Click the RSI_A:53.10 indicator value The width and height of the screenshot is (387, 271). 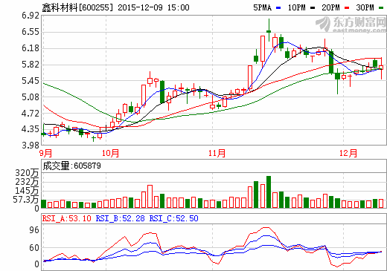67,218
